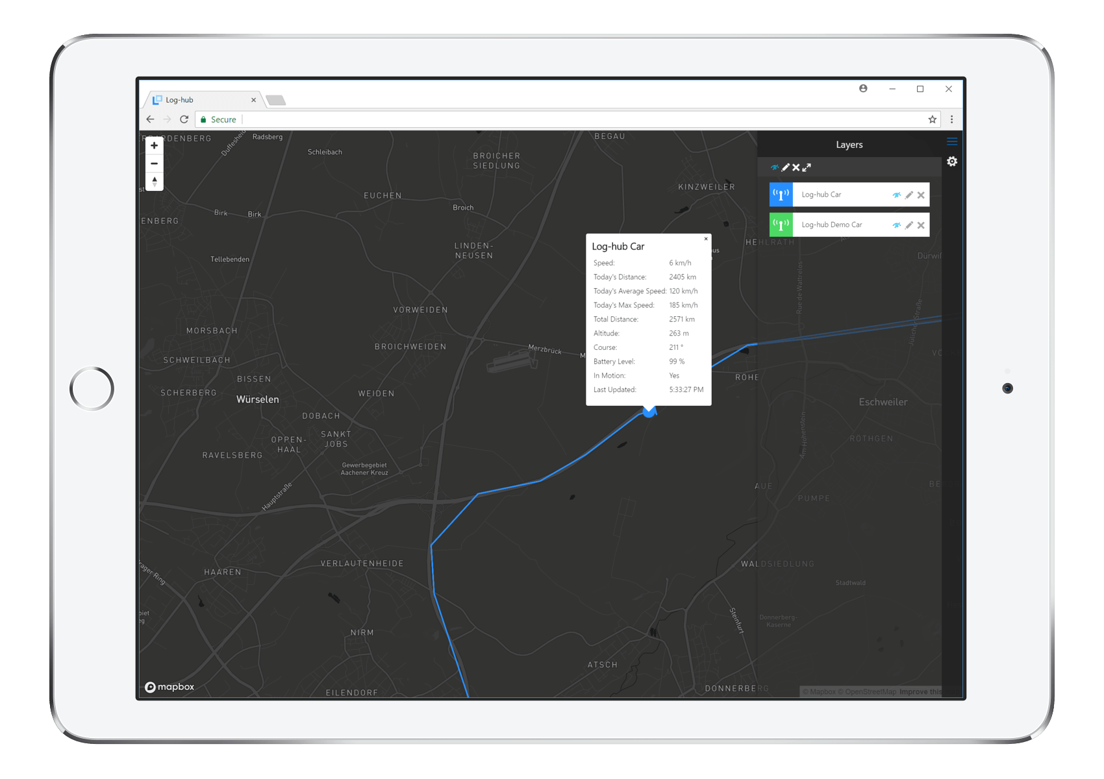Zoom in using the plus control
This screenshot has width=1104, height=779.
coord(154,145)
